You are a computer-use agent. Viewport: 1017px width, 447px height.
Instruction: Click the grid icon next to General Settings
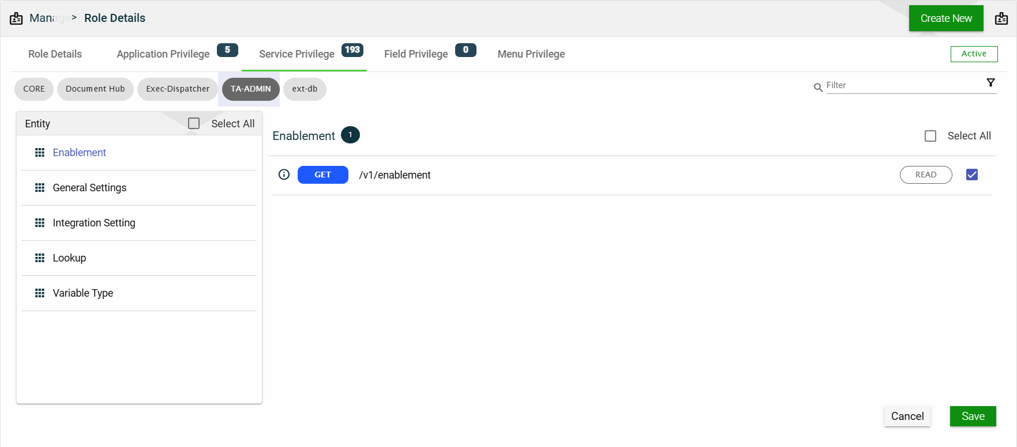pyautogui.click(x=40, y=188)
